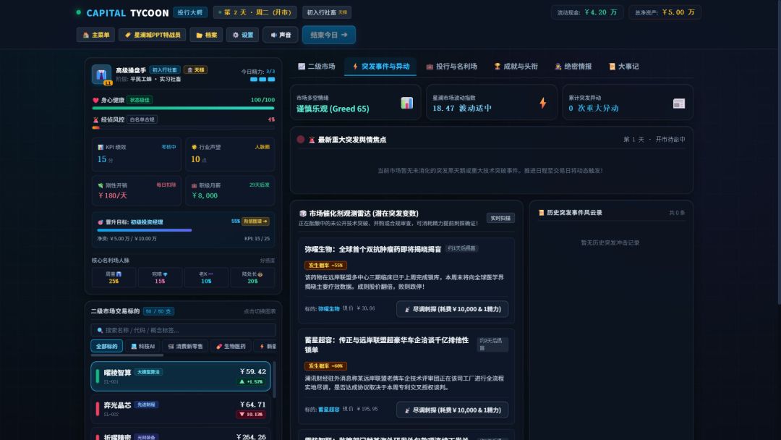Click 尽调刺探 button for 弥曜生物

point(452,309)
